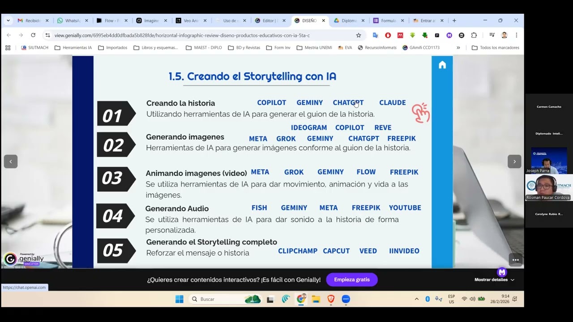This screenshot has height=322, width=573.
Task: Open the GAmifi CCD1173 bookmark
Action: point(421,47)
